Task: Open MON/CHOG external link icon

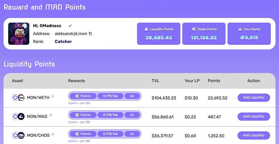Action: tap(53, 134)
